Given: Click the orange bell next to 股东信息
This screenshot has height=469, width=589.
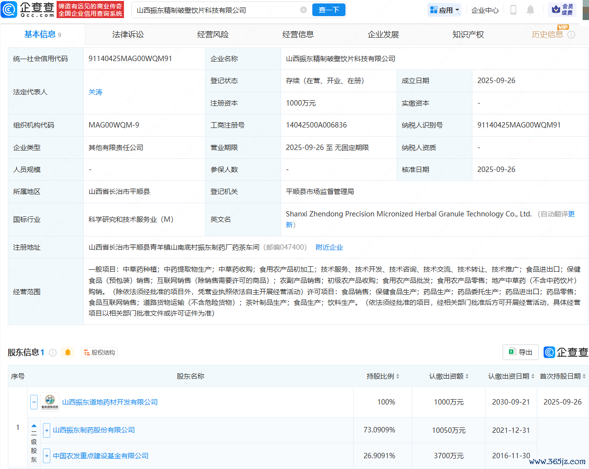Looking at the screenshot, I should 68,352.
